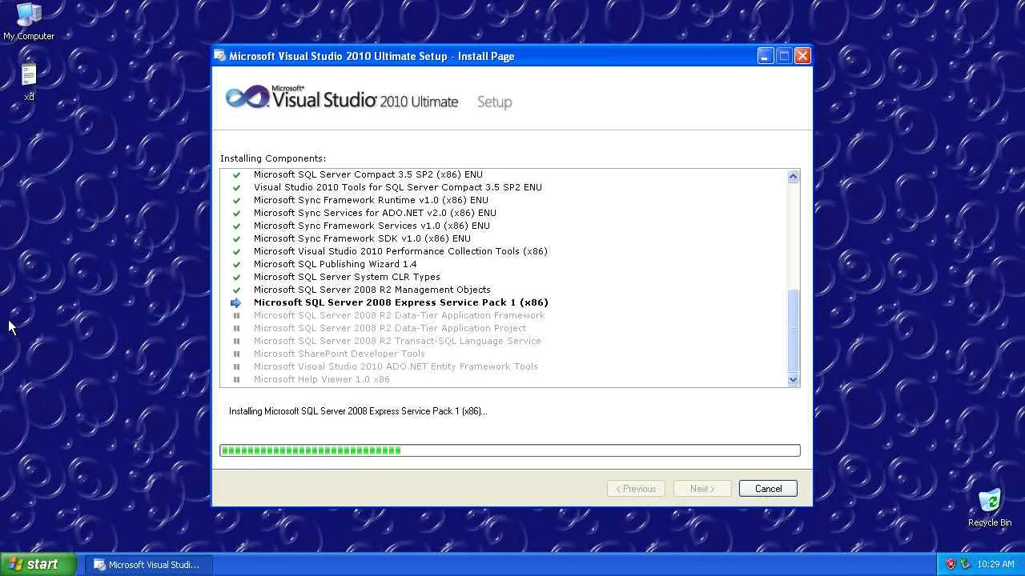Select 'Microsoft SQL Server 2008 R2 Data-Tier Application Project'

pos(390,328)
